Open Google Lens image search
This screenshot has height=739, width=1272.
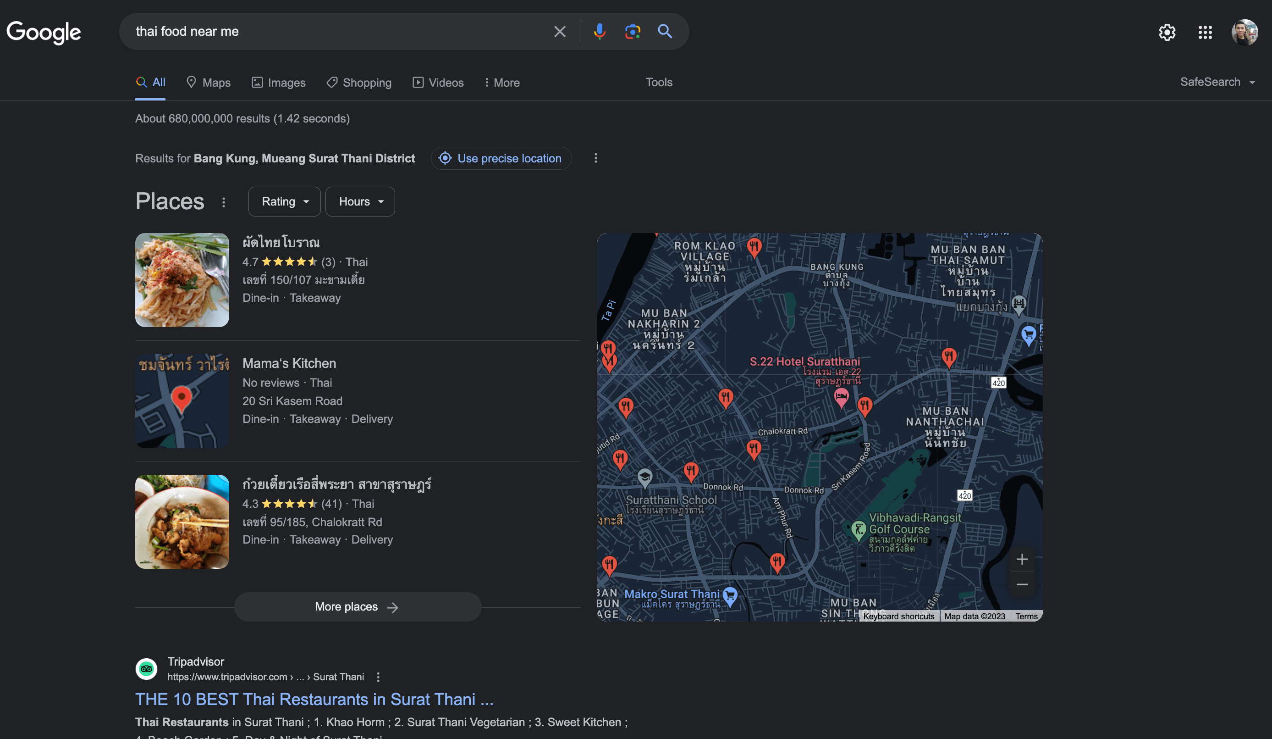tap(632, 31)
